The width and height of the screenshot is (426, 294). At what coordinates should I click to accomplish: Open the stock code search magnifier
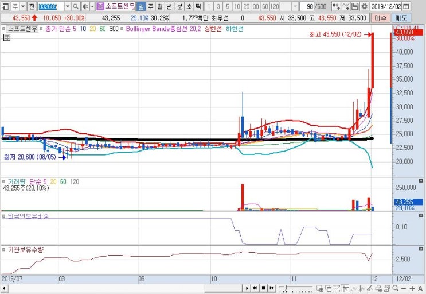coord(76,6)
